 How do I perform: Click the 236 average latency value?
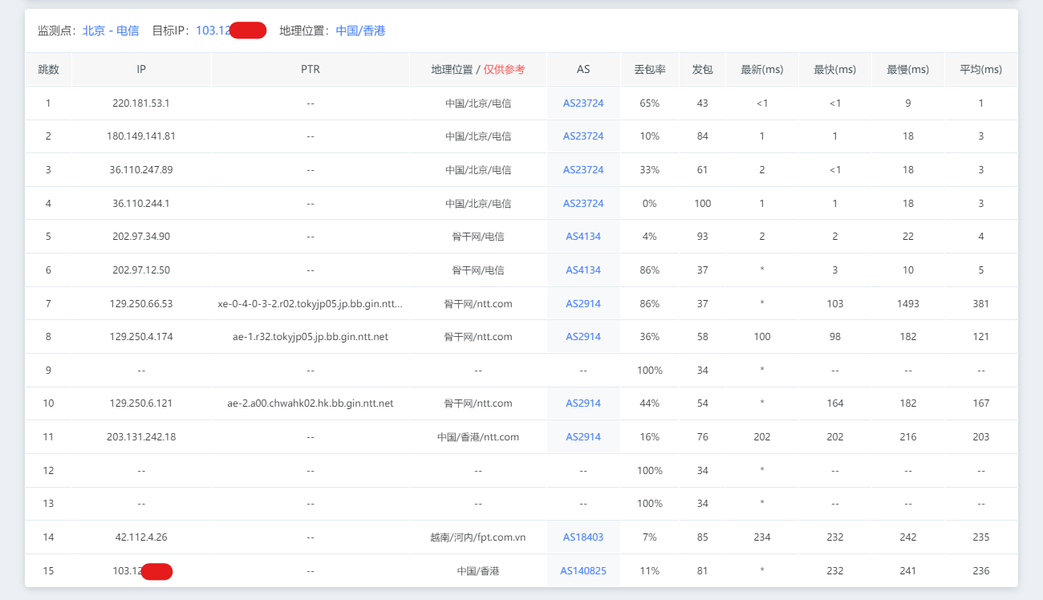tap(981, 571)
